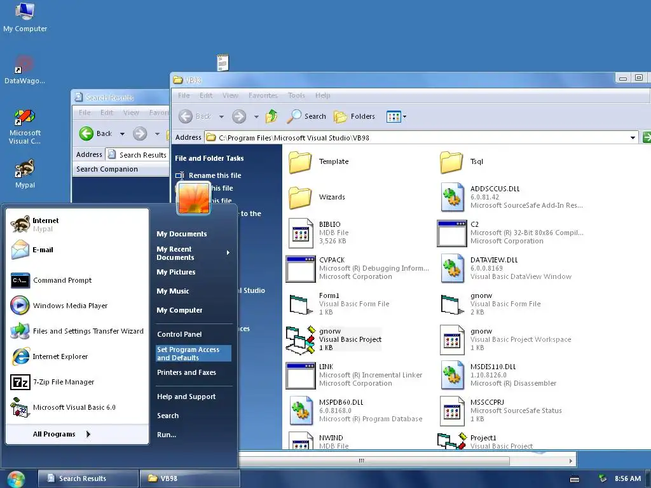Open the VB98 address bar dropdown
The height and width of the screenshot is (488, 651).
(633, 137)
